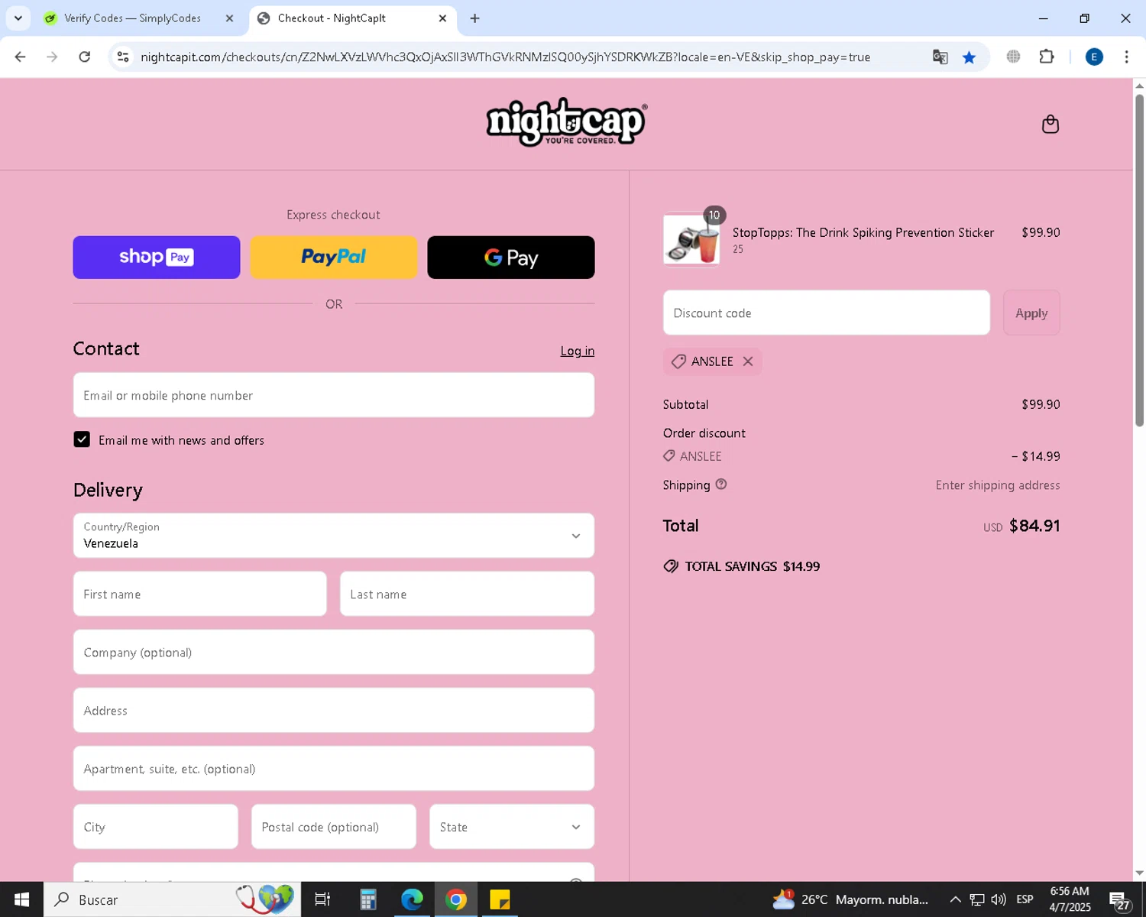Go back to previous page
The image size is (1146, 917).
pyautogui.click(x=21, y=57)
